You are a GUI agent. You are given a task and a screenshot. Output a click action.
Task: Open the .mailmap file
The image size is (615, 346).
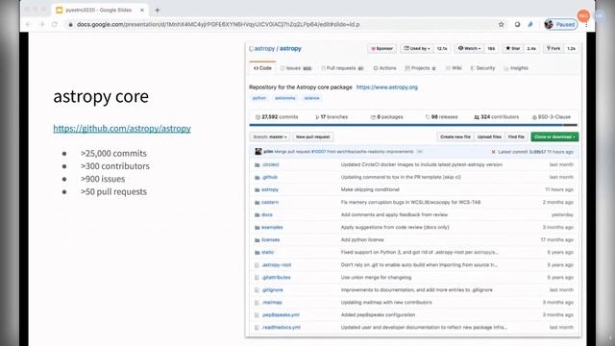point(272,303)
